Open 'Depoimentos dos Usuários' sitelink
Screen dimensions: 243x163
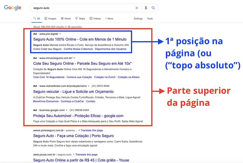[x=111, y=49]
